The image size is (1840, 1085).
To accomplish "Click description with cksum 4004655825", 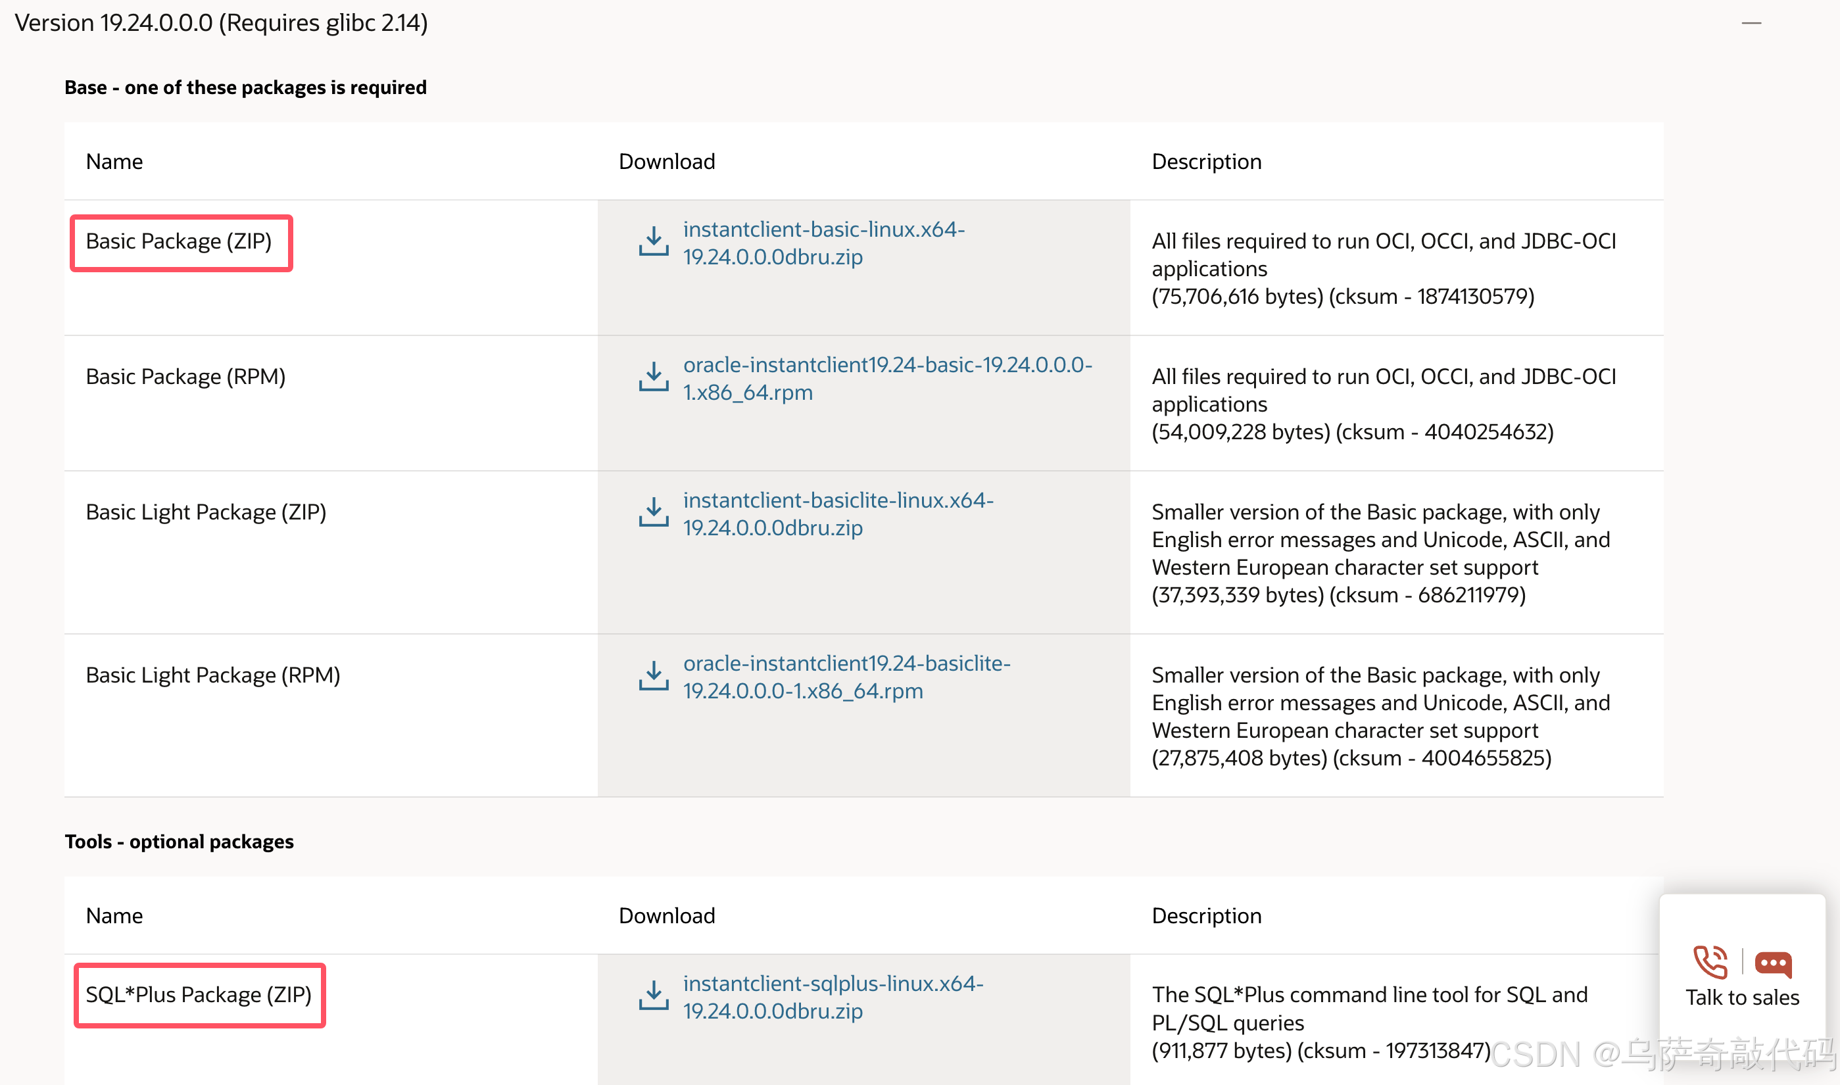I will tap(1381, 717).
